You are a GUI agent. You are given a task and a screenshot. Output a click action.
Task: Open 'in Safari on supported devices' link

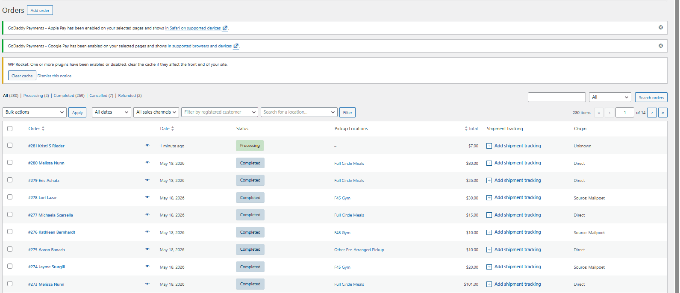pyautogui.click(x=196, y=28)
